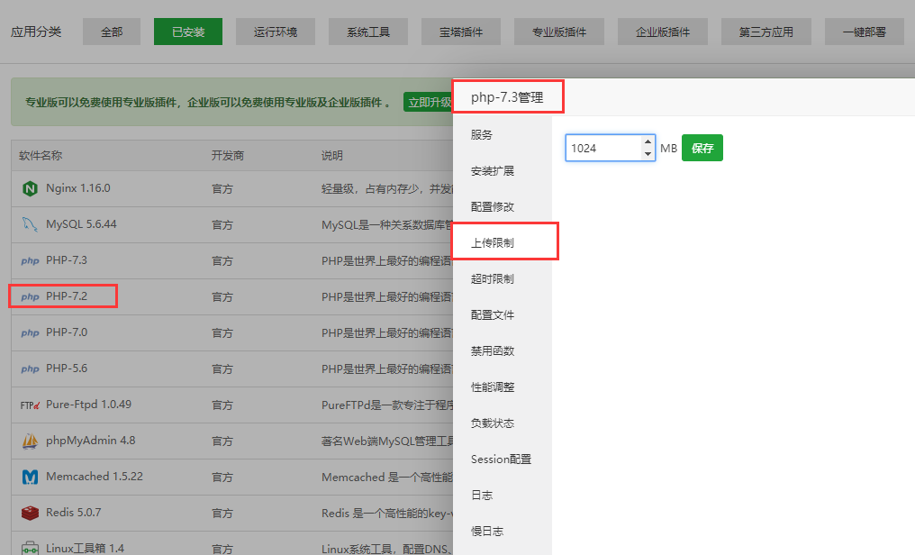Increase upload limit with up stepper arrow

(x=648, y=141)
